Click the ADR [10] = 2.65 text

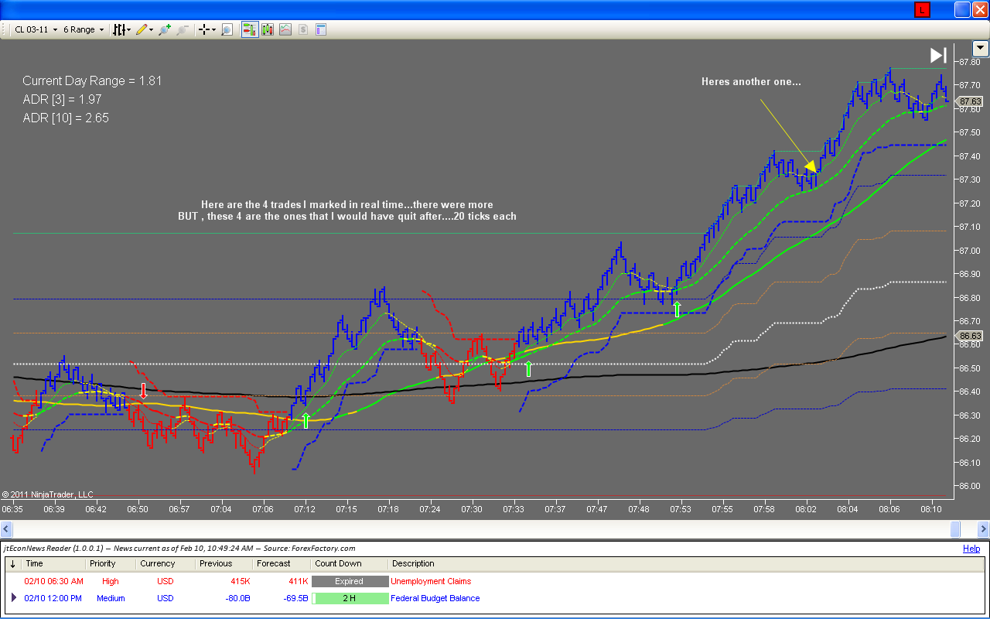pyautogui.click(x=66, y=118)
